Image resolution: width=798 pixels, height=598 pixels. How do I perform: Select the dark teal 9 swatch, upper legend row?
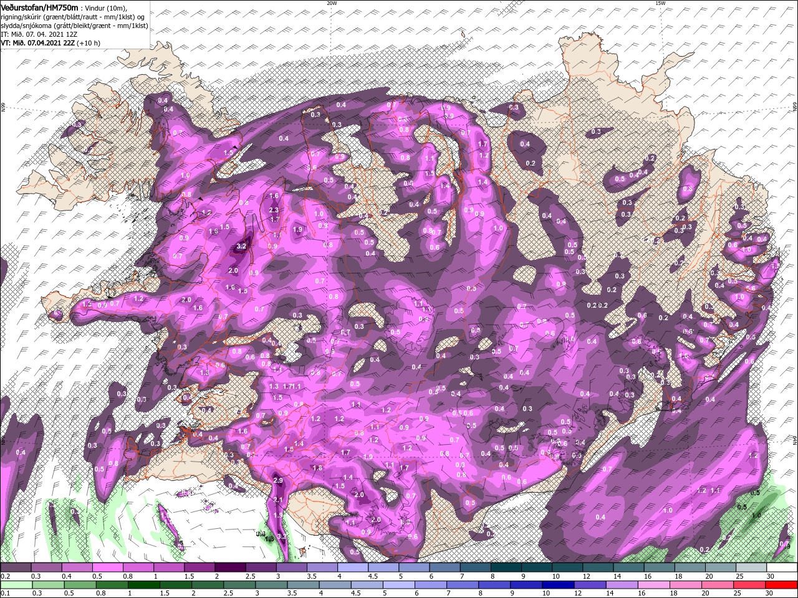click(x=537, y=567)
